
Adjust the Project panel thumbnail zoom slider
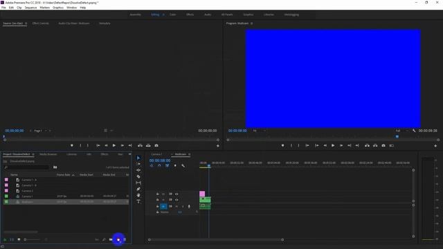(x=33, y=240)
